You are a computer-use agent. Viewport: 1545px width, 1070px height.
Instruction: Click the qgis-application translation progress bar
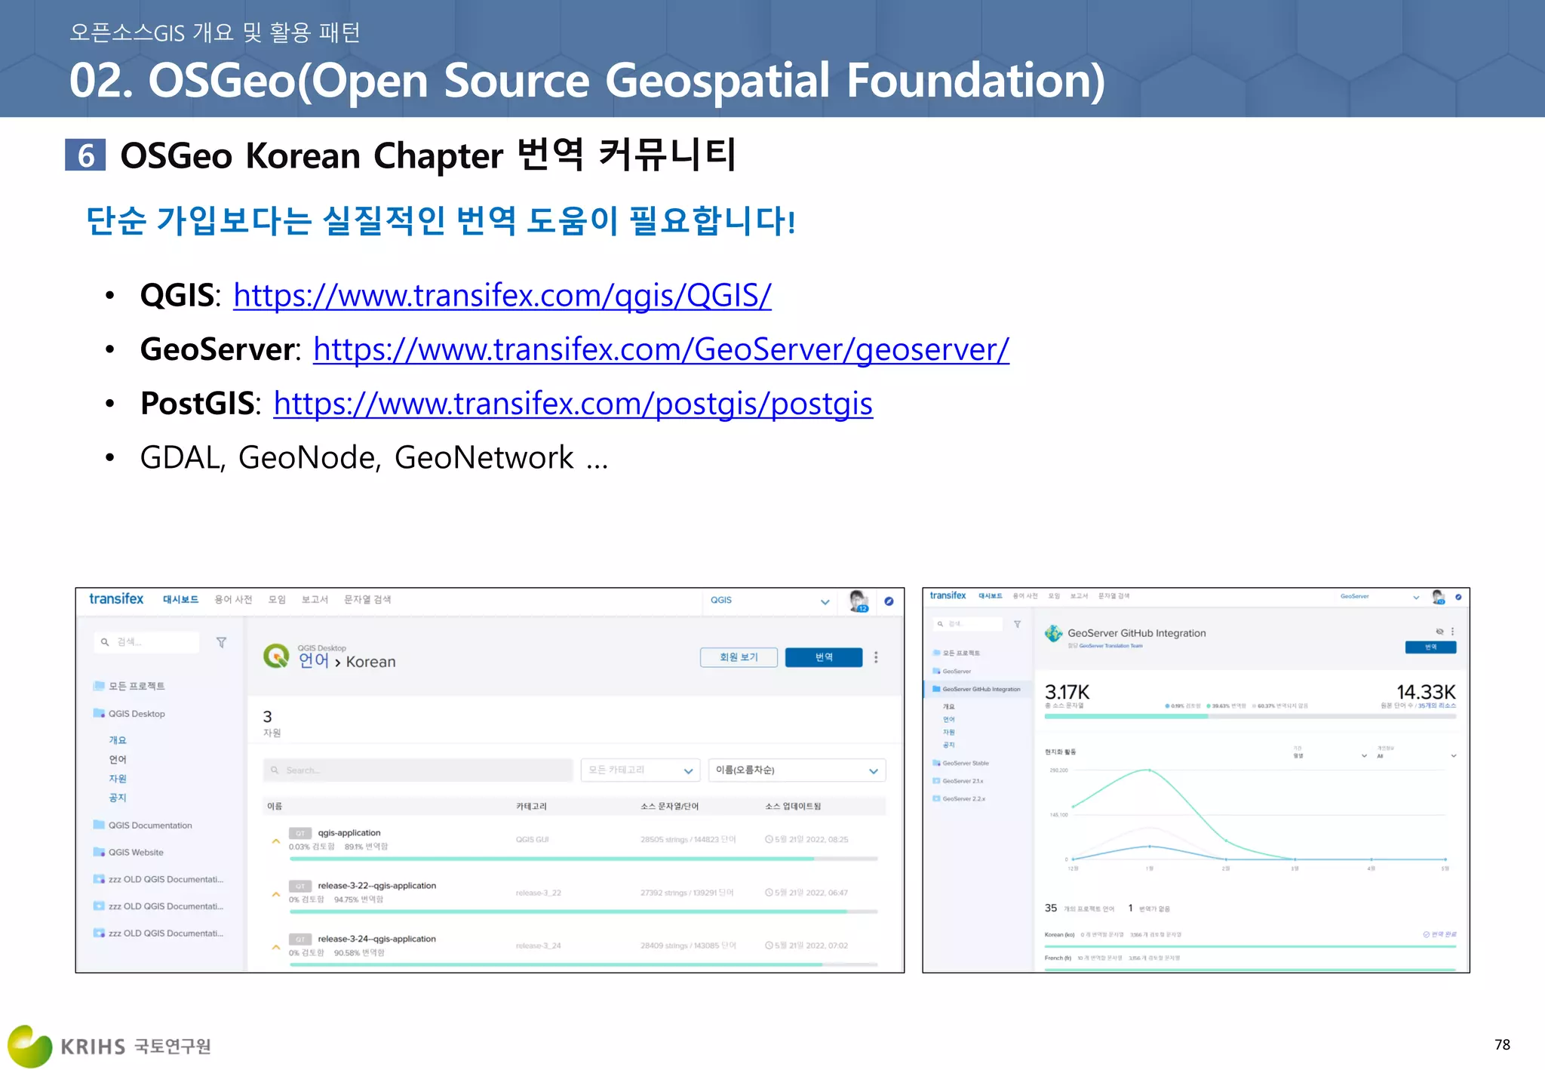point(583,859)
